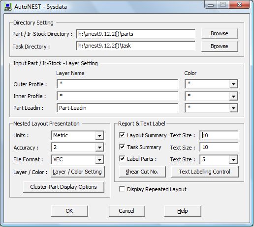Viewport: 254px width, 227px height.
Task: Click the Inner Profile layer name field
Action: [x=118, y=96]
